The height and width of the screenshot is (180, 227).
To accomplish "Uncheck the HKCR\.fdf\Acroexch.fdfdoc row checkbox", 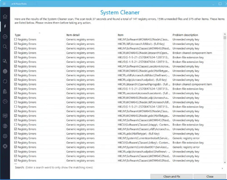I will [15, 44].
